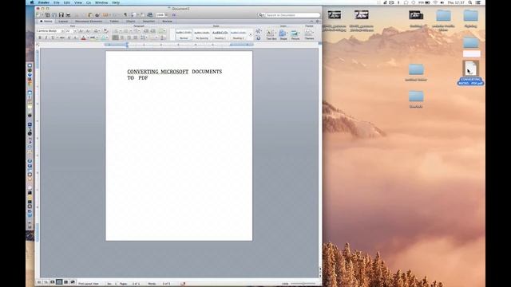The image size is (511, 287).
Task: Open the Charts ribbon tab
Action: point(131,22)
